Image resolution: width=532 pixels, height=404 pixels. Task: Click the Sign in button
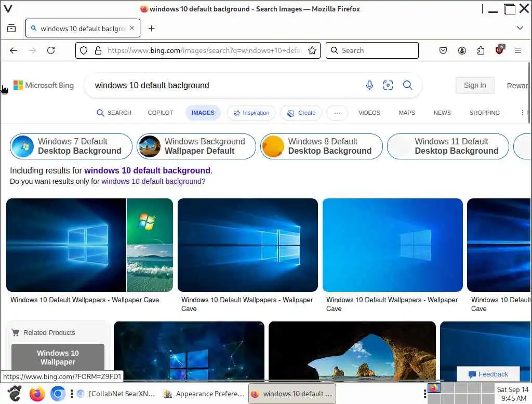pyautogui.click(x=475, y=85)
